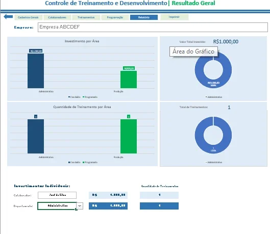Open the Programação tab
This screenshot has width=270, height=234.
[x=115, y=17]
